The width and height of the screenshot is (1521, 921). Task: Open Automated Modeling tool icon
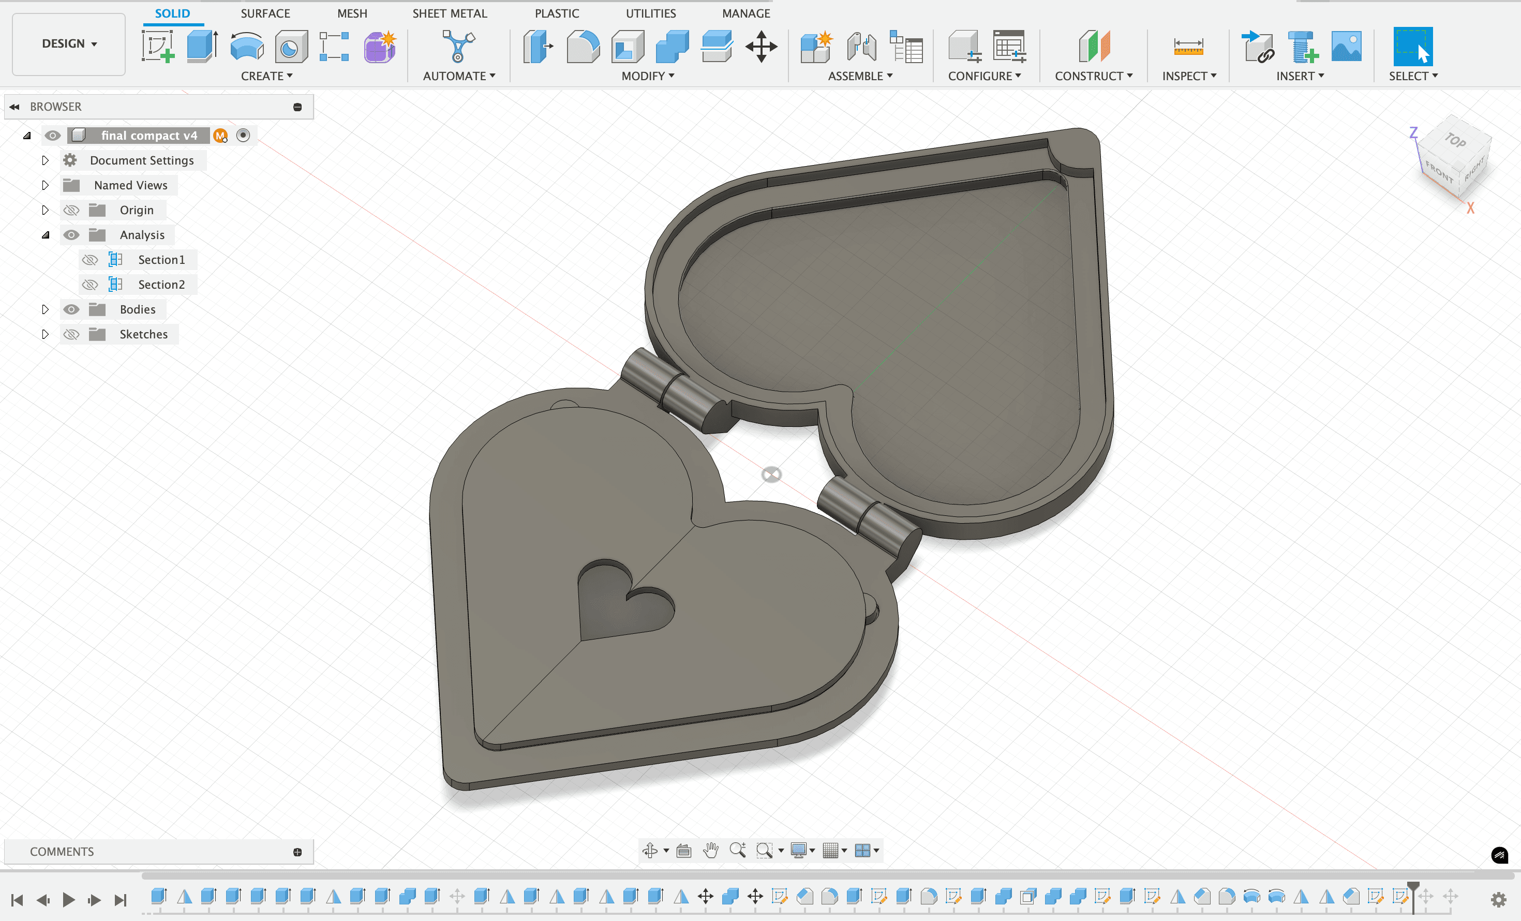(458, 47)
